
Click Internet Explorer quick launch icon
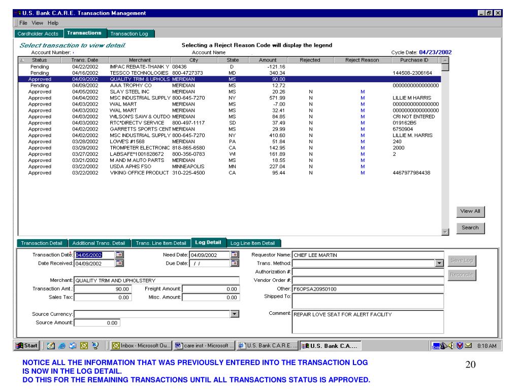point(61,345)
